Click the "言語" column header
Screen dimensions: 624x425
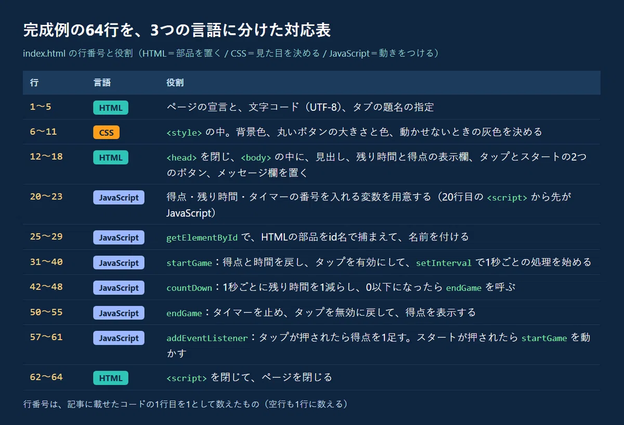tap(102, 83)
